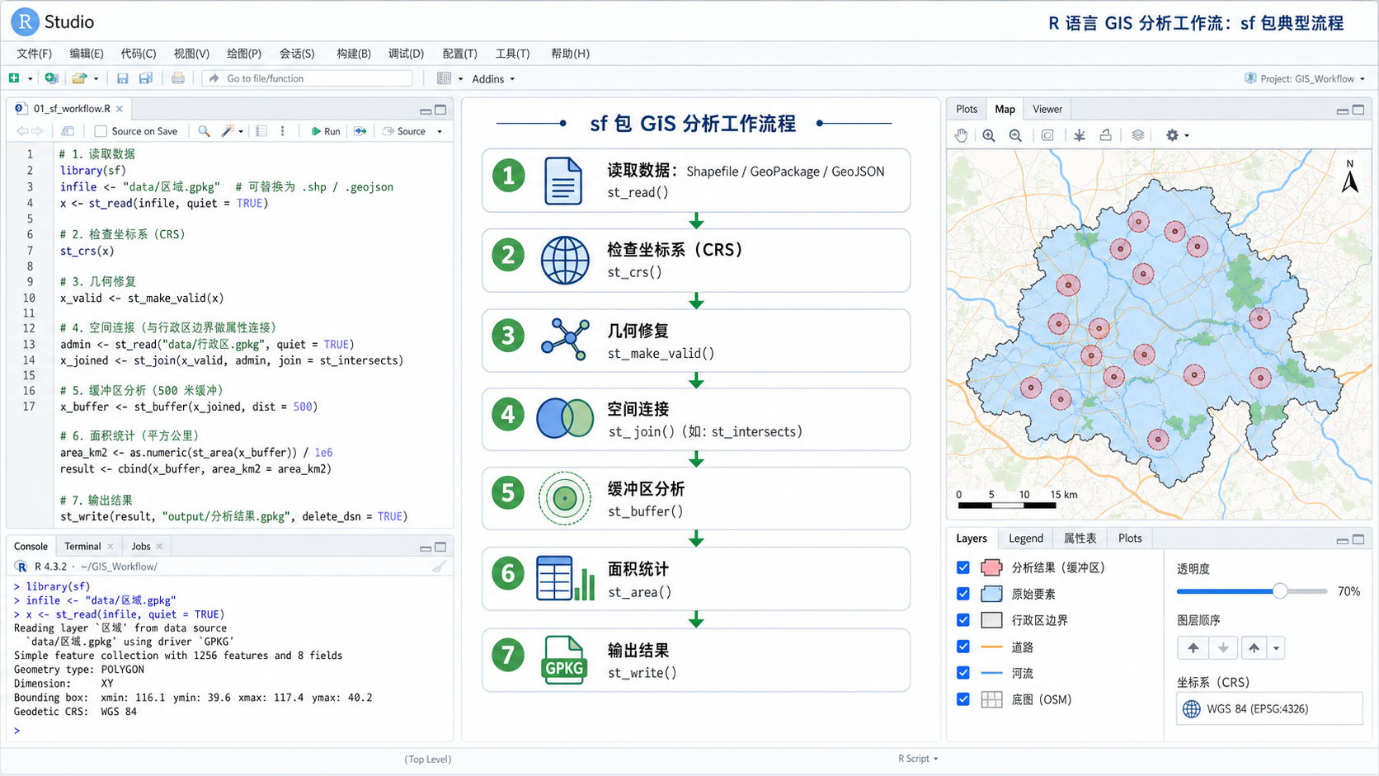Image resolution: width=1379 pixels, height=776 pixels.
Task: Click the code tools magic wand icon
Action: coord(228,131)
